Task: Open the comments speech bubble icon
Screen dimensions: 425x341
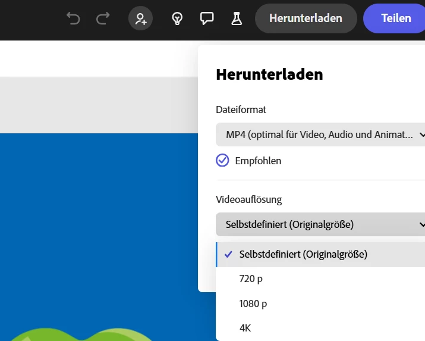Action: (x=207, y=18)
